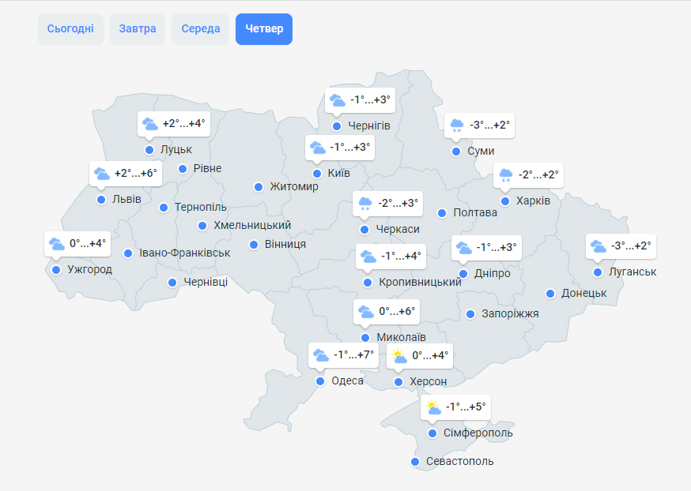
Task: Switch to the Сьогодні tab
Action: tap(70, 29)
